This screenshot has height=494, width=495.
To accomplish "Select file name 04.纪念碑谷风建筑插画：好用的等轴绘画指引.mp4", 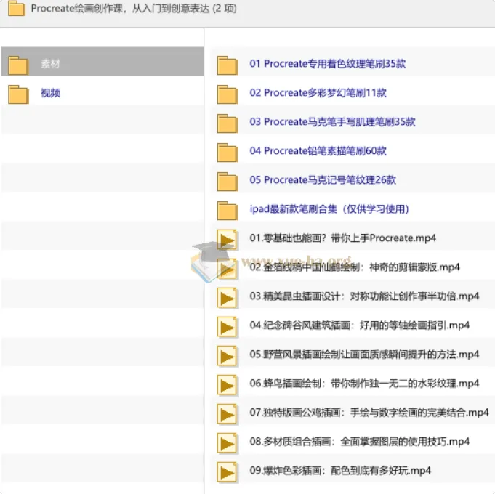I will (360, 325).
